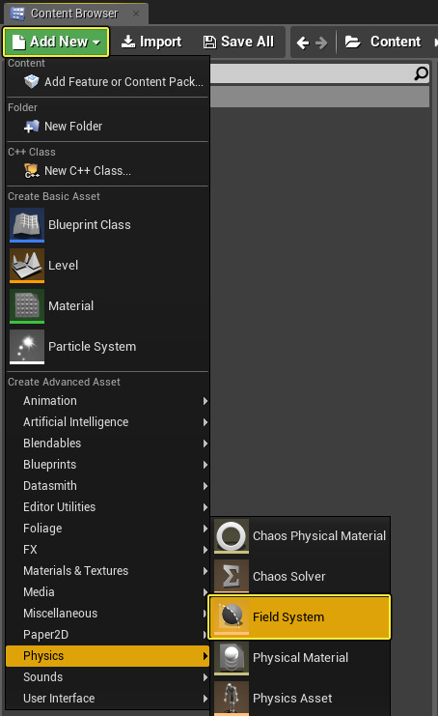Click the New C++ Class icon
Screen dimensions: 438x716
tap(32, 171)
